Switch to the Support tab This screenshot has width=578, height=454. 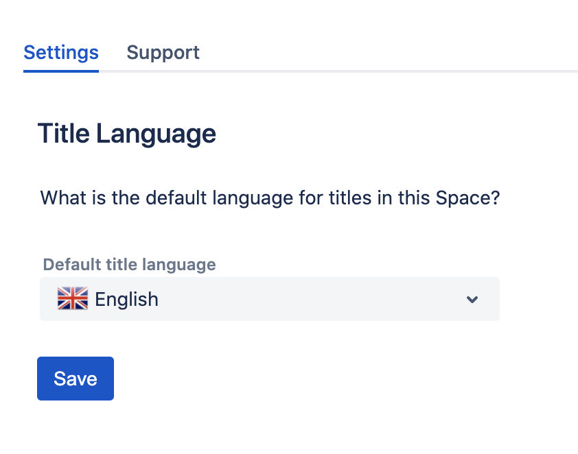(x=163, y=53)
